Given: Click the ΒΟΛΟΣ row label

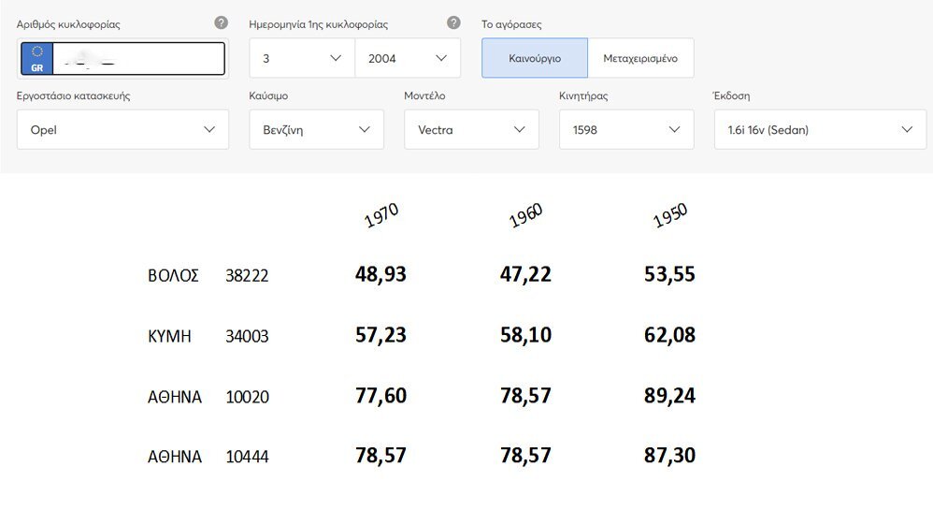Looking at the screenshot, I should coord(173,276).
